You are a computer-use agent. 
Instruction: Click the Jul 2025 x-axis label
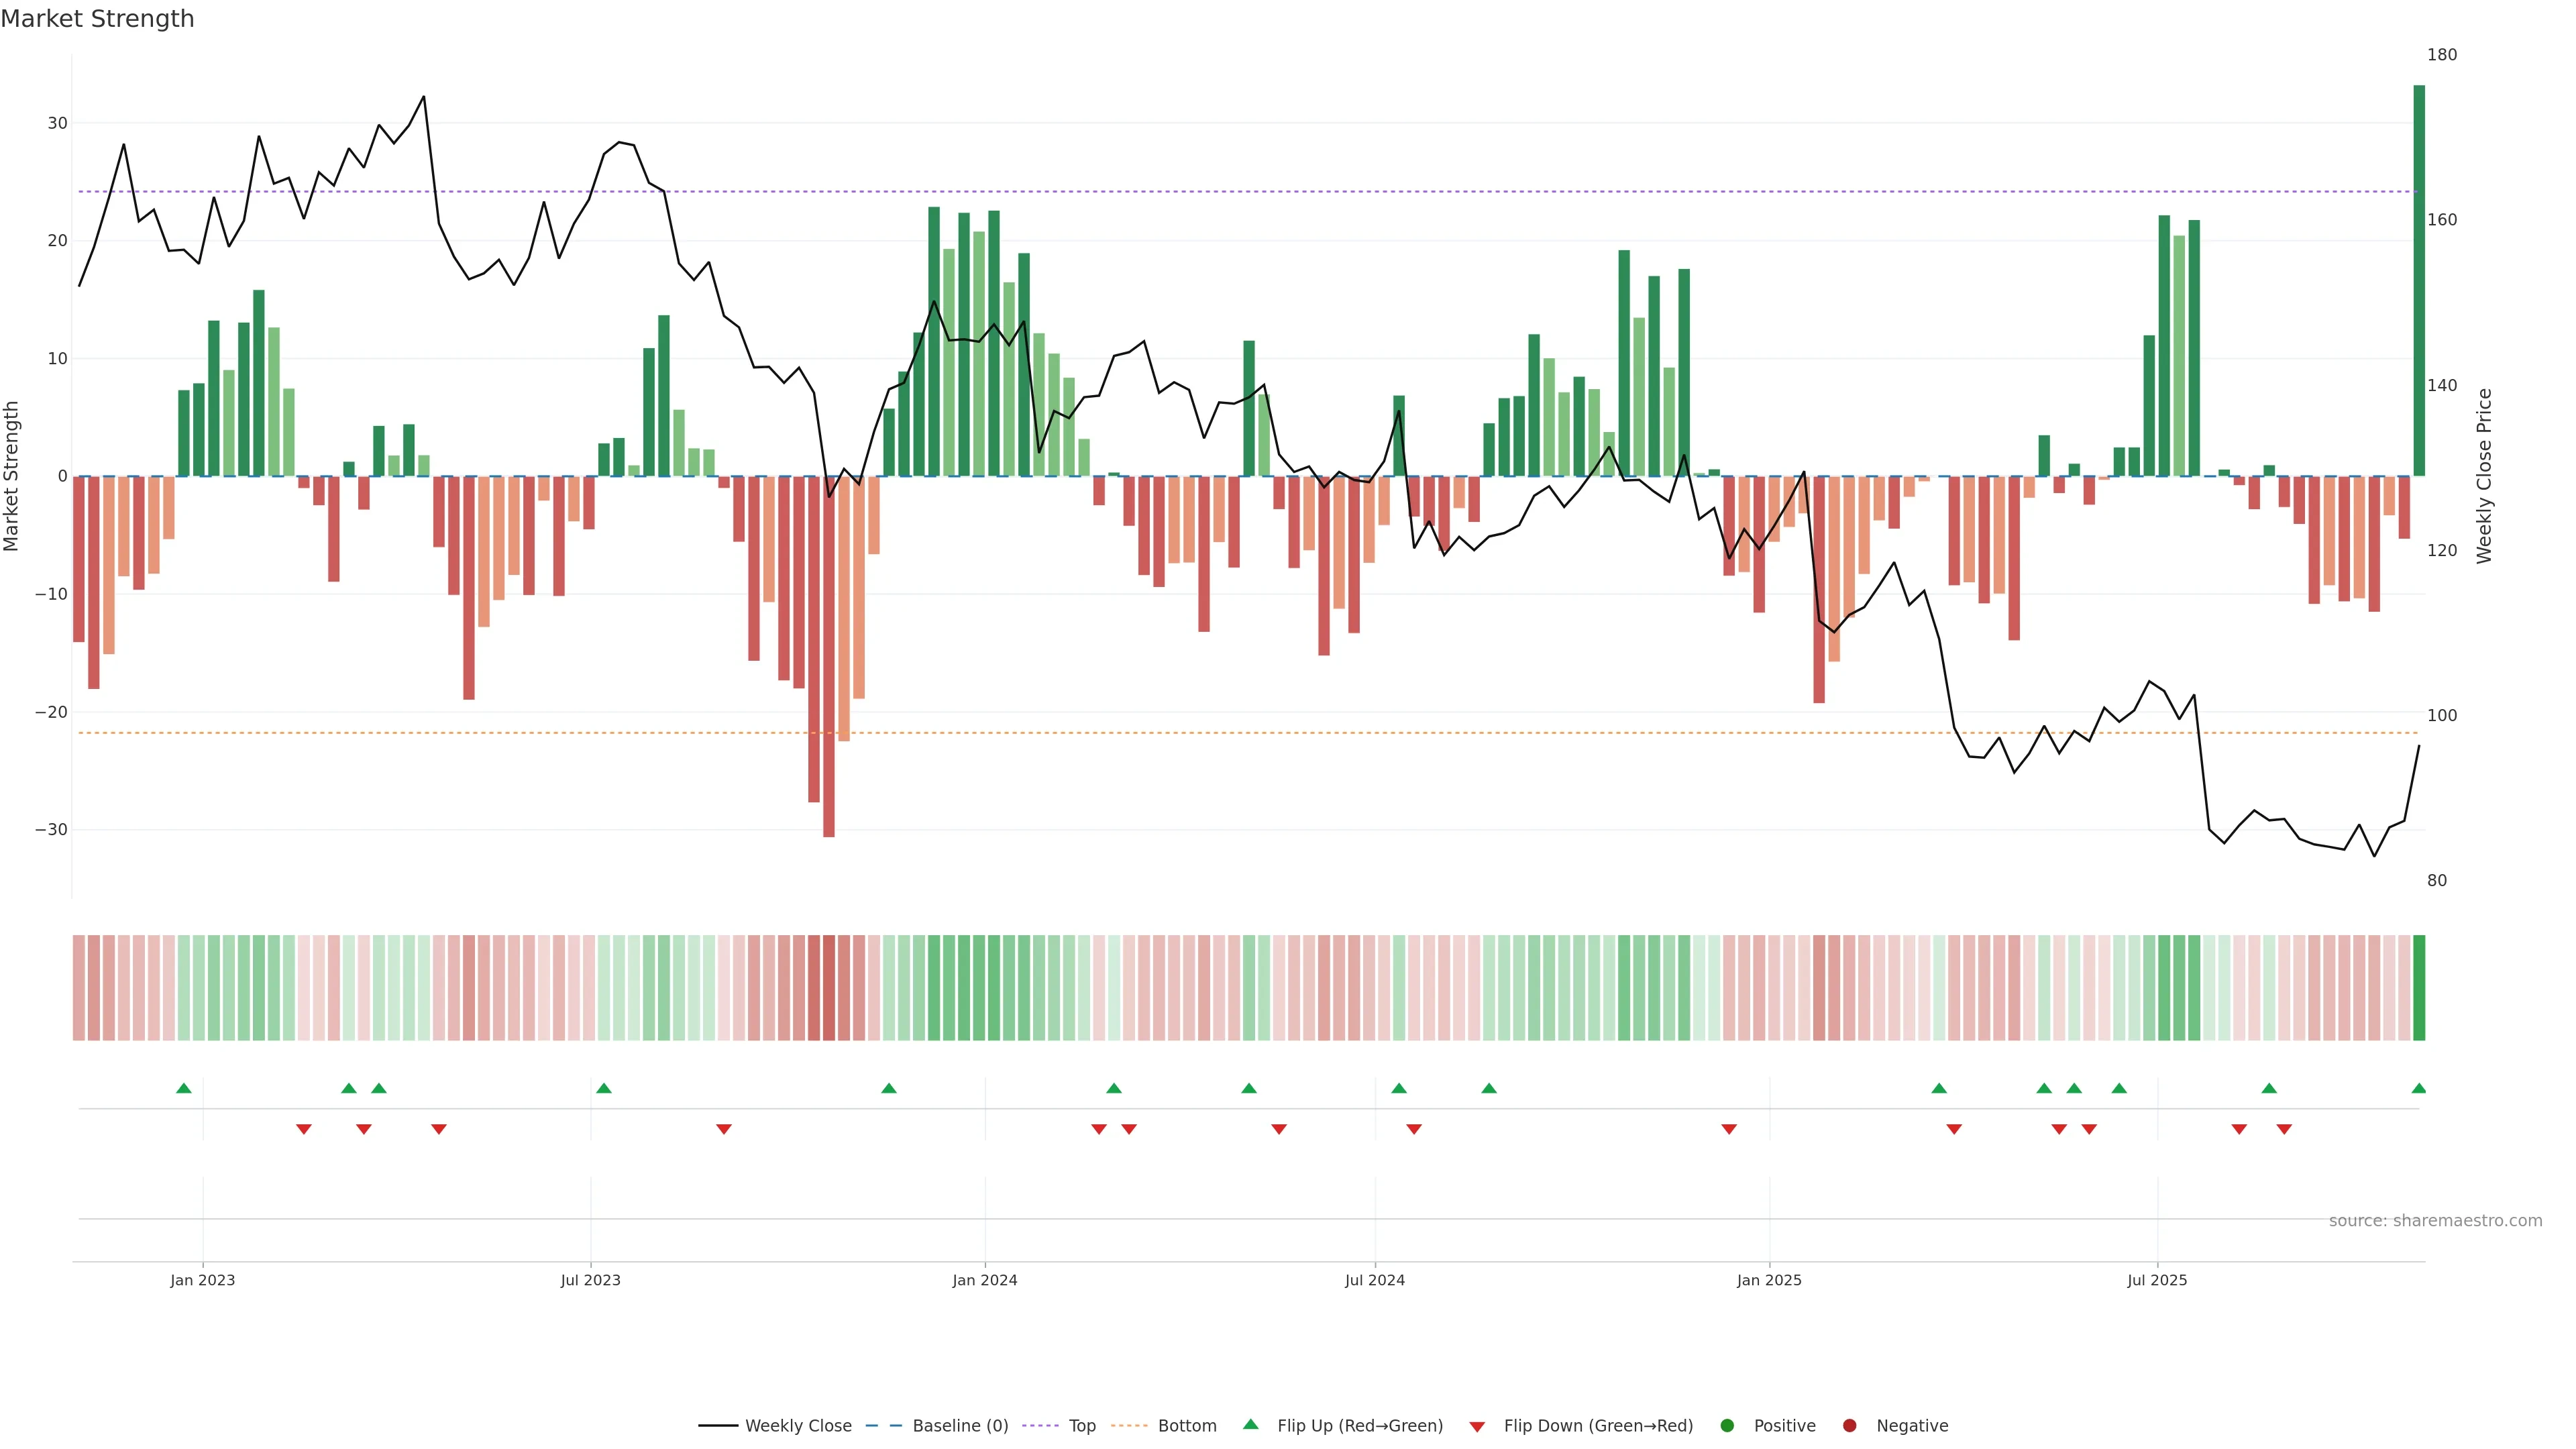2157,1280
